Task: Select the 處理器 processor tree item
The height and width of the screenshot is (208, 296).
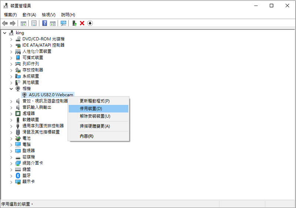Action: click(x=28, y=113)
